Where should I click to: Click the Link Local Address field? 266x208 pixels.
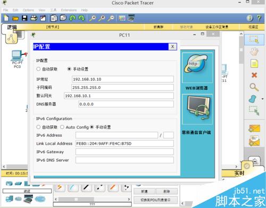(x=124, y=144)
